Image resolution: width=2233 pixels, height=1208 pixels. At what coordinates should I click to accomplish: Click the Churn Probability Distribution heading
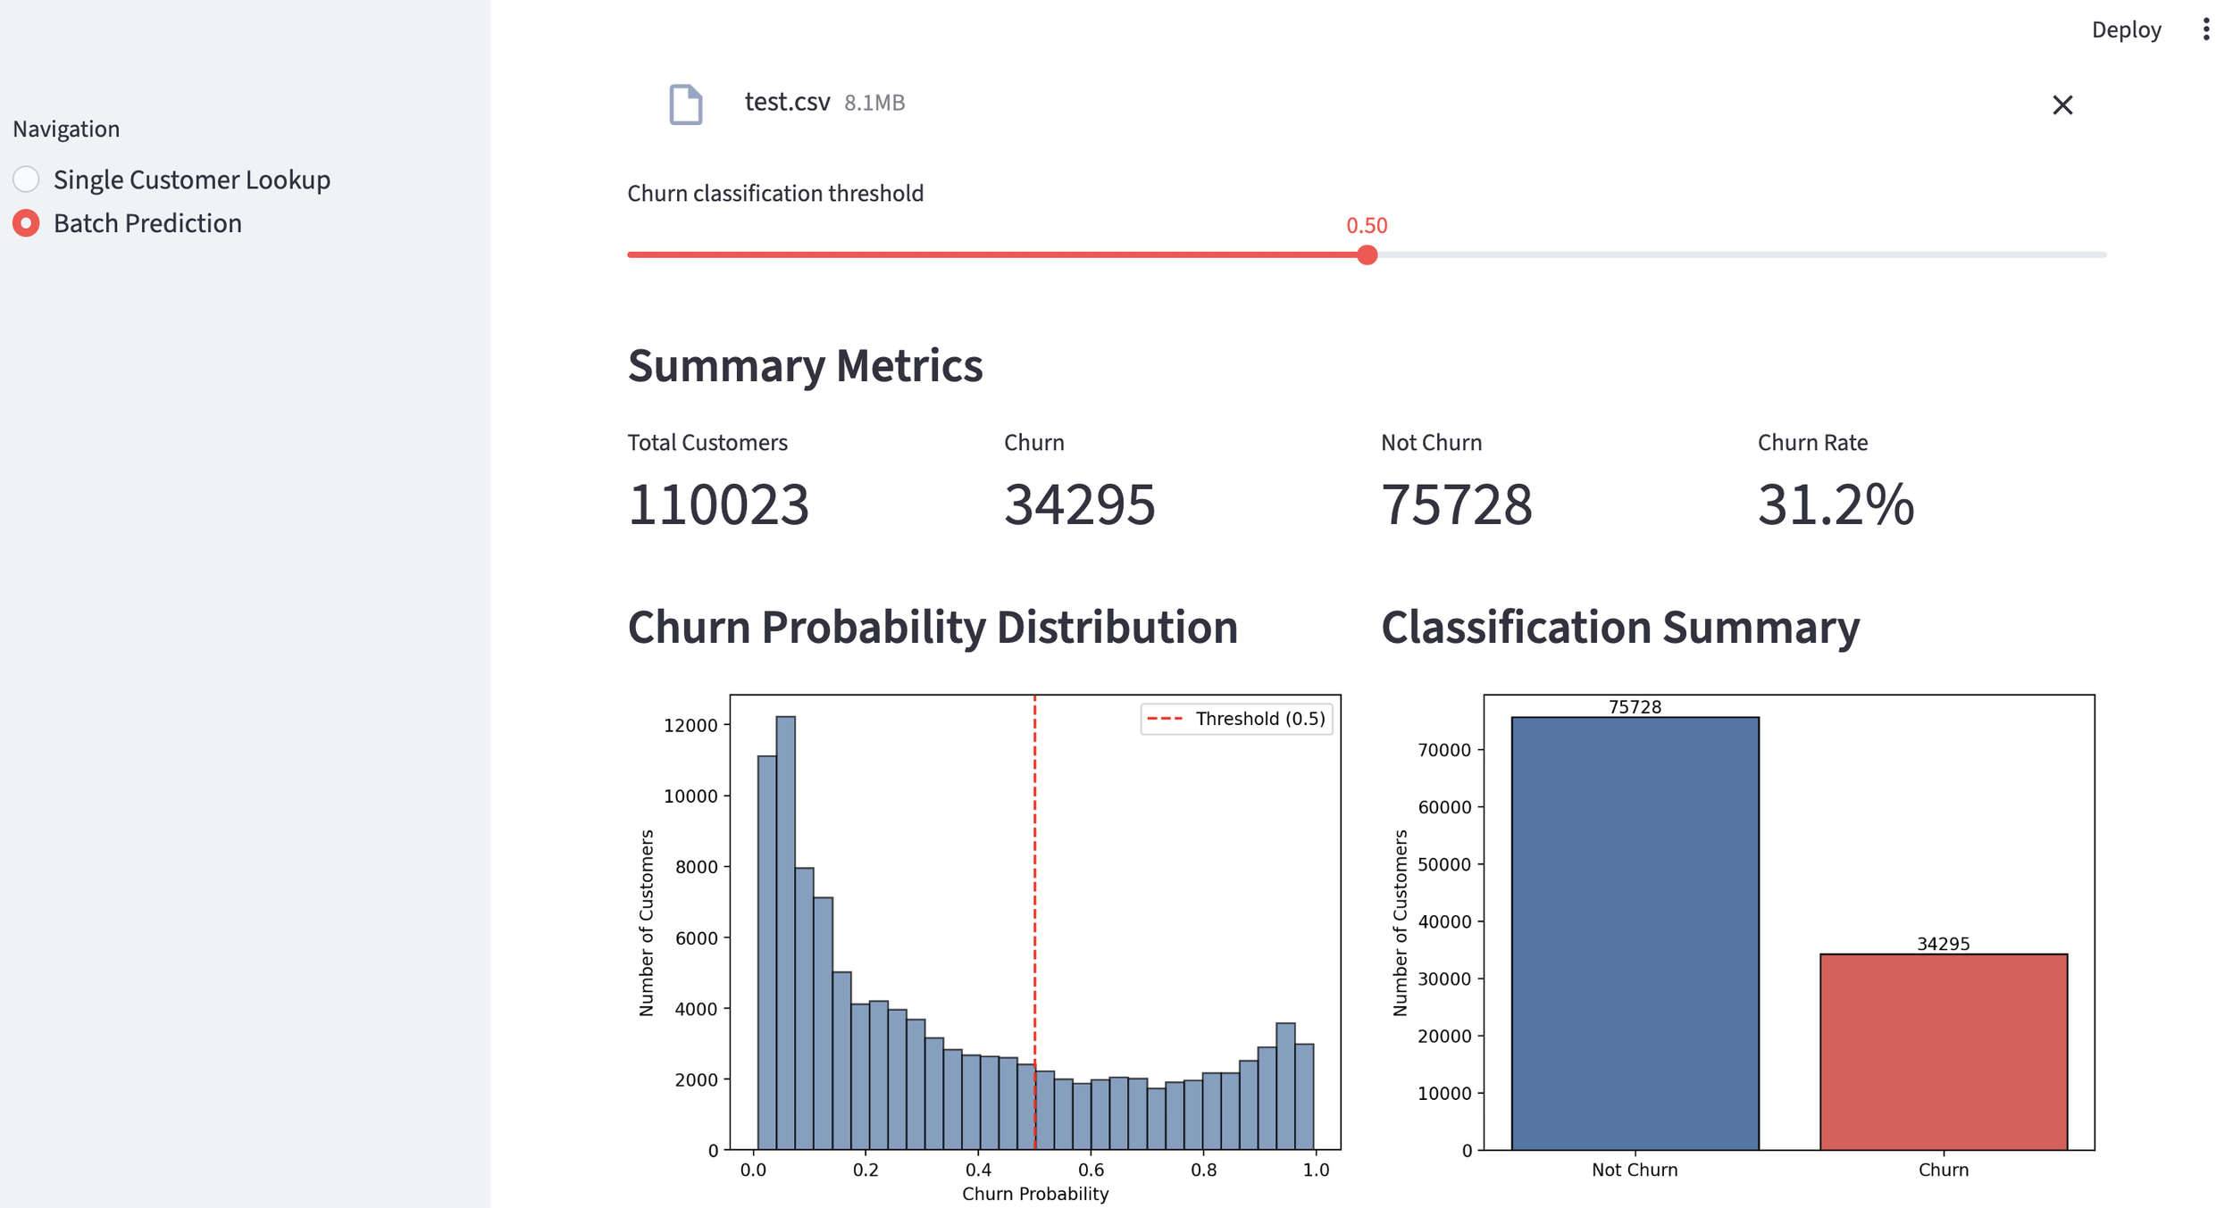[x=932, y=627]
